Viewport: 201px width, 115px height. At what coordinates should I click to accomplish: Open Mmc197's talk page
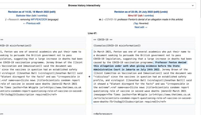coord(140,16)
